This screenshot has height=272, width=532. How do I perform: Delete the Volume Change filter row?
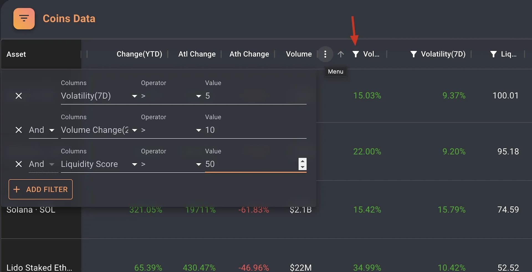19,130
